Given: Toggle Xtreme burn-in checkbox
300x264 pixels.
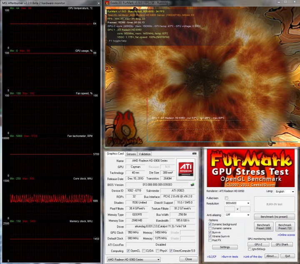Looking at the screenshot, I should (x=210, y=236).
